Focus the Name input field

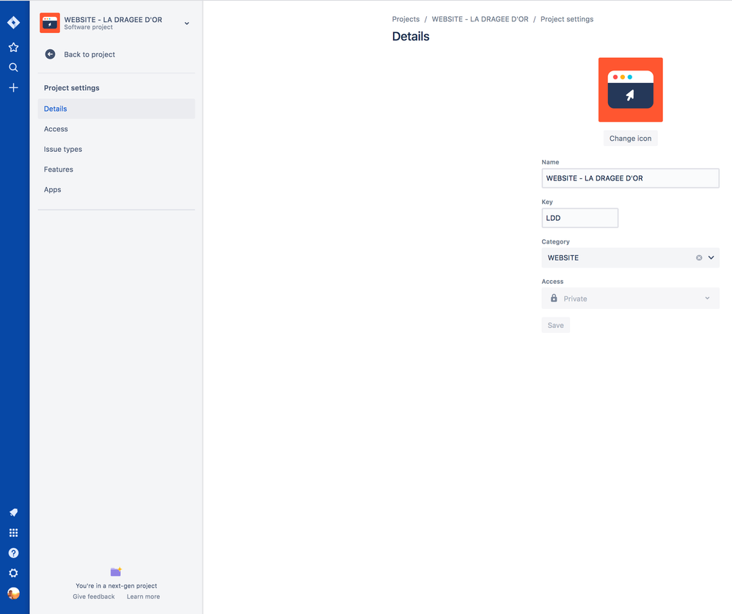pyautogui.click(x=630, y=178)
